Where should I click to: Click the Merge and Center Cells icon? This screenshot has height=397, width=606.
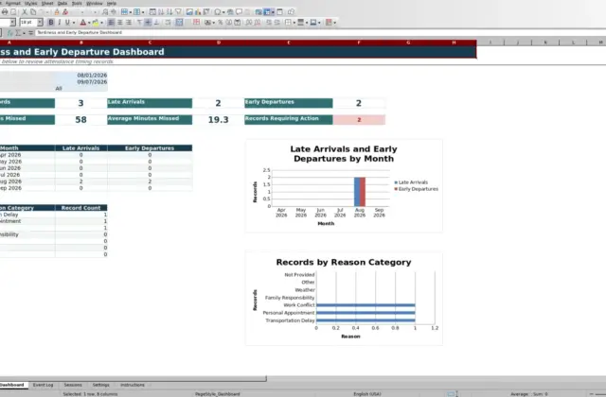point(179,23)
